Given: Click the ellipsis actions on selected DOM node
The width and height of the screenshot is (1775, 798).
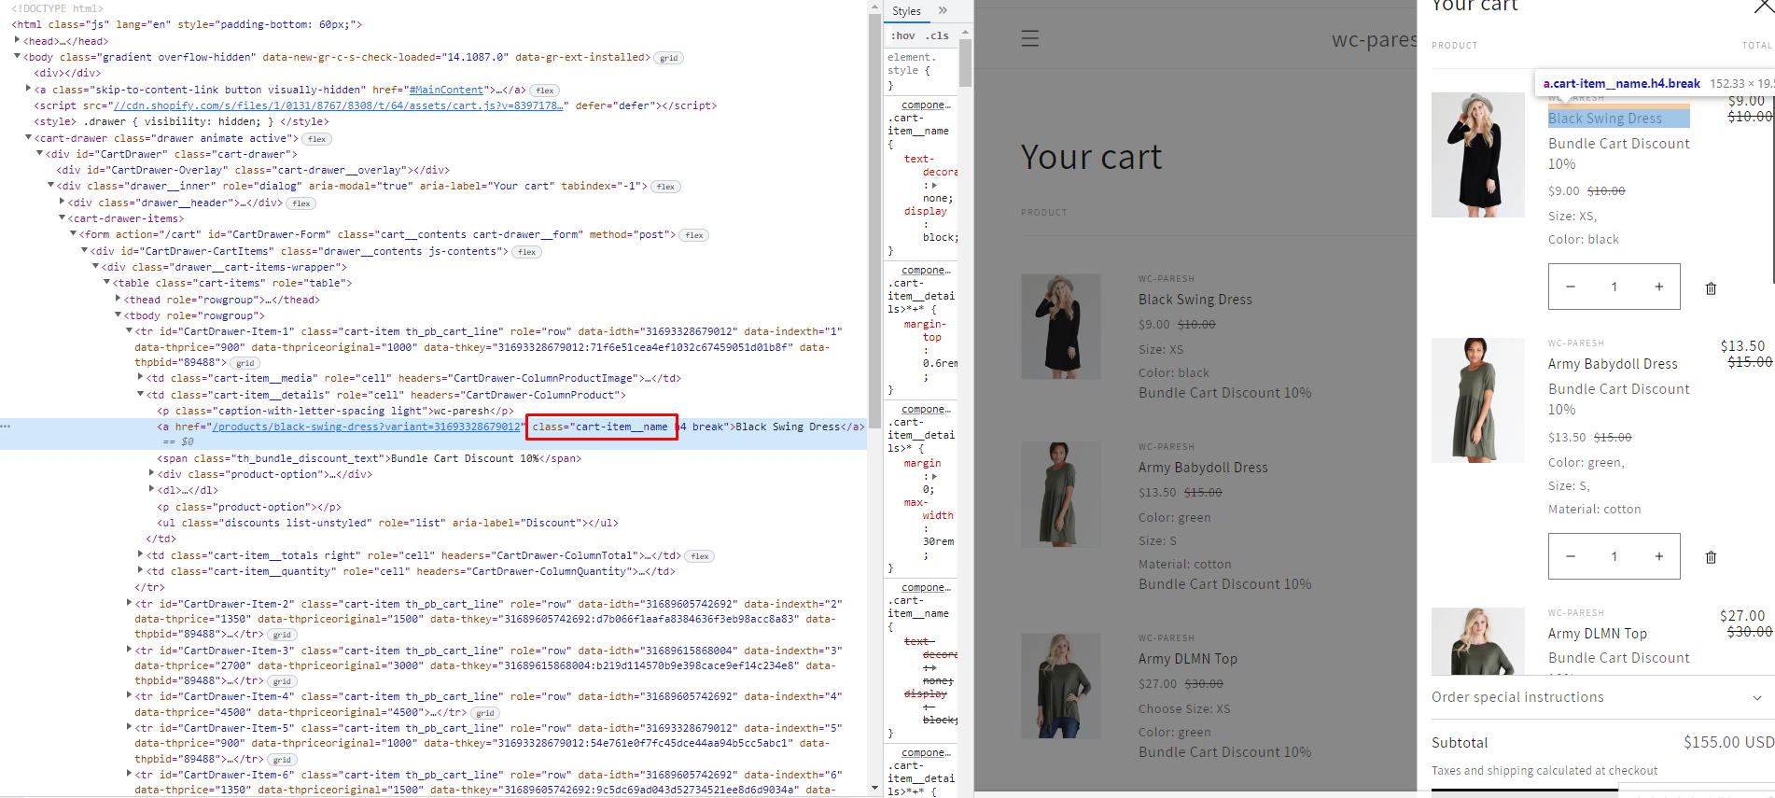Looking at the screenshot, I should coord(6,427).
